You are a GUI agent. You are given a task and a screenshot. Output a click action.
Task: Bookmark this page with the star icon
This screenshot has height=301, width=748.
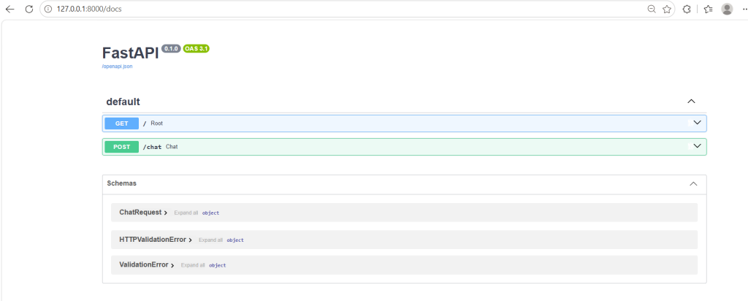point(667,9)
